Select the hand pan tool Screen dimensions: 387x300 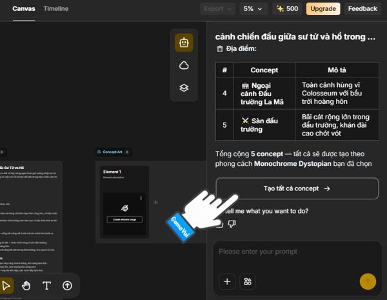(x=26, y=286)
